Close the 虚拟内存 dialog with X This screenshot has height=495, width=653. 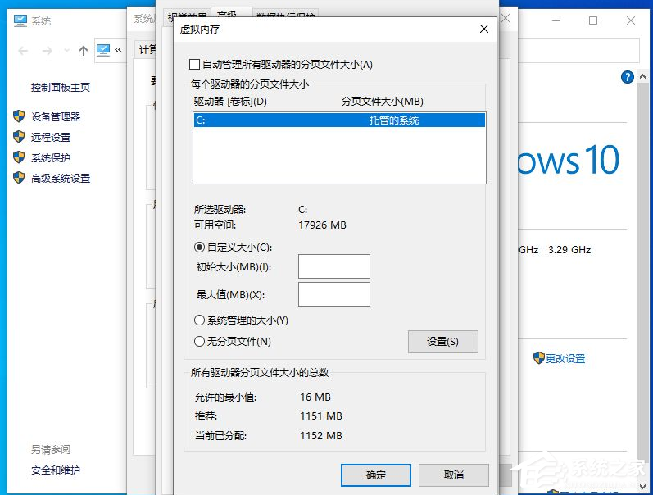[484, 29]
